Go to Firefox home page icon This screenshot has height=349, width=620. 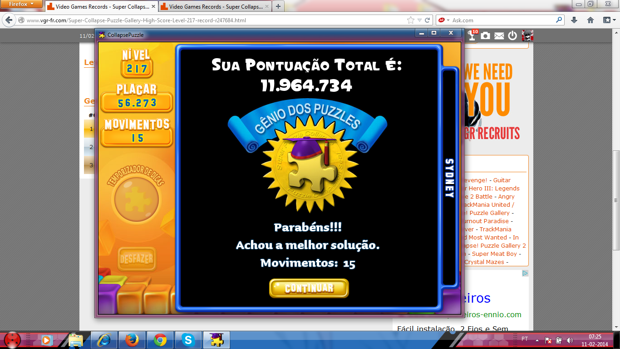point(590,20)
